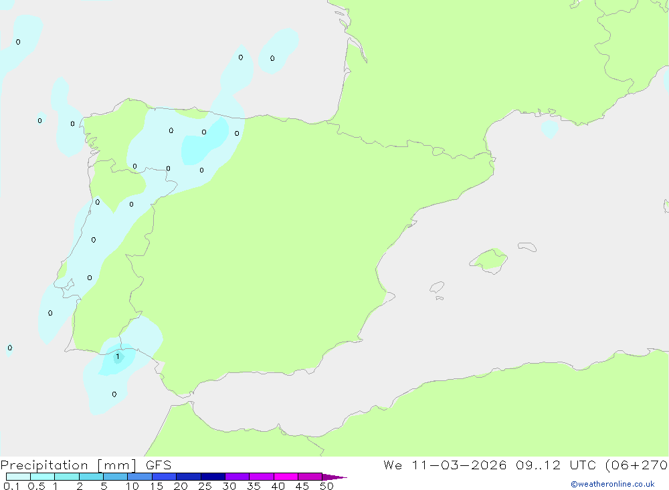Click the 40–45 mm magenta swatch
669x490 pixels.
(286, 477)
